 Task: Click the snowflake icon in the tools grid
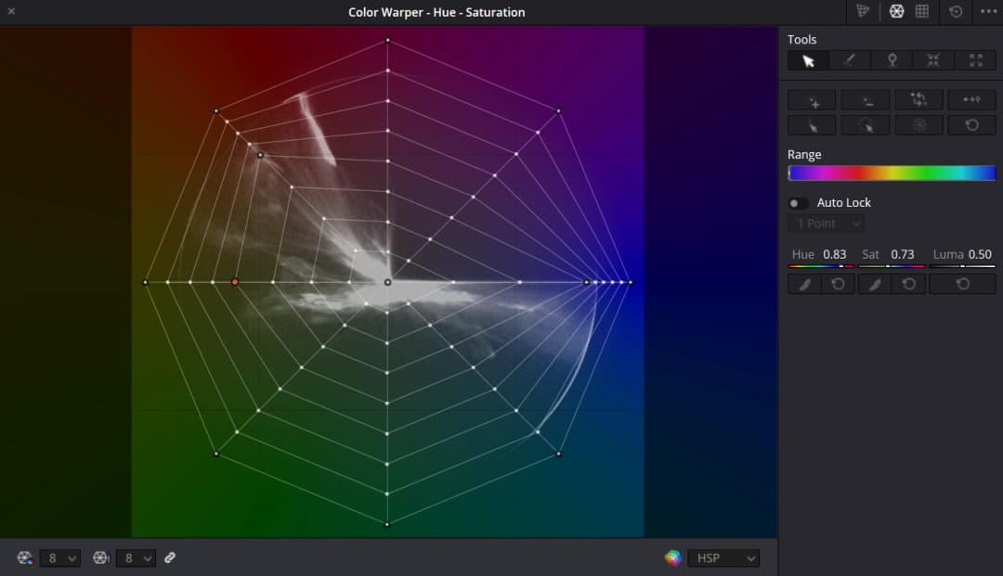pos(918,124)
